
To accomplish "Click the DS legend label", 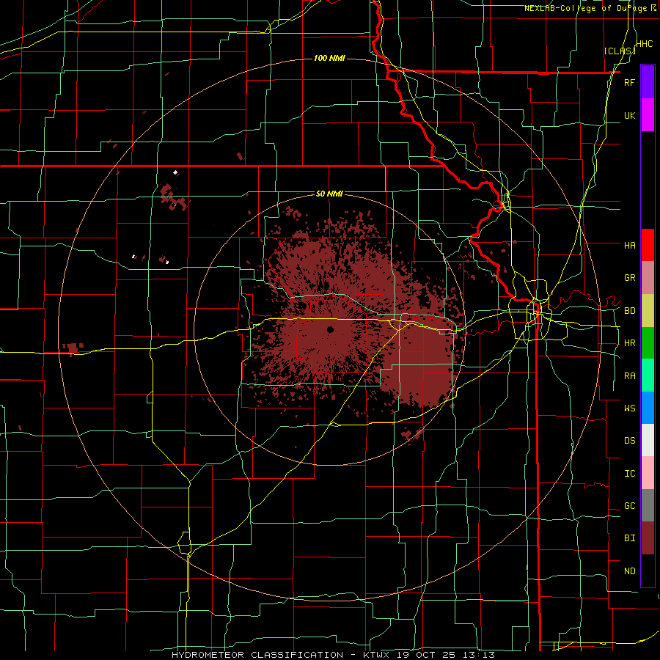I will pyautogui.click(x=629, y=441).
